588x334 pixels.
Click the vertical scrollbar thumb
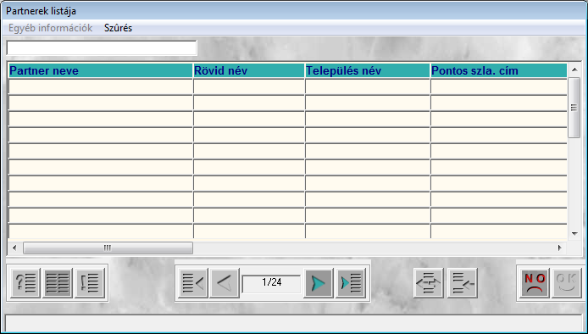point(574,108)
